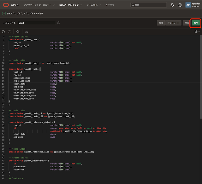Click the ダウンロード button
This screenshot has height=184, width=202.
click(173, 23)
